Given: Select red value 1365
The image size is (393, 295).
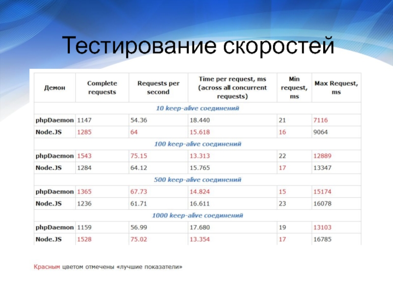Looking at the screenshot, I should 84,192.
